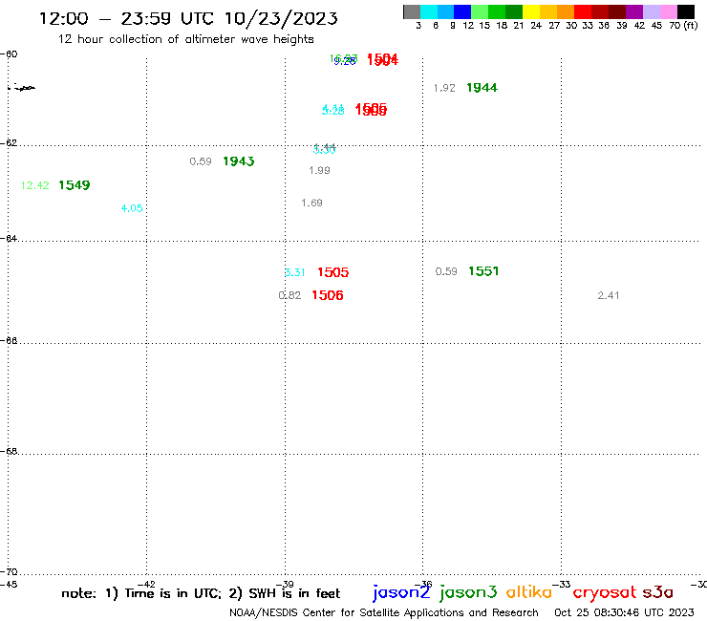Image resolution: width=707 pixels, height=621 pixels.
Task: Click the NOAA/NESDIS Center credit line
Action: coord(384,613)
